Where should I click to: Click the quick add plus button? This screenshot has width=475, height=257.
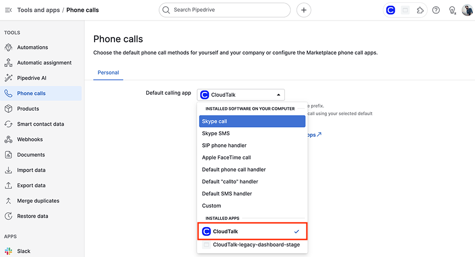(x=304, y=10)
